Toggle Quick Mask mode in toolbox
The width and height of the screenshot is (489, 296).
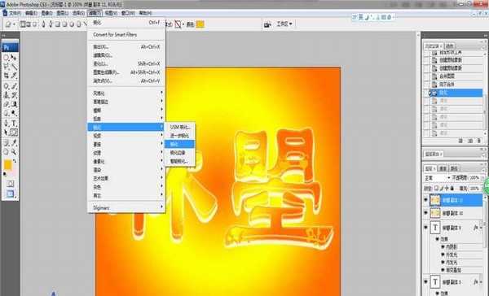coord(10,184)
